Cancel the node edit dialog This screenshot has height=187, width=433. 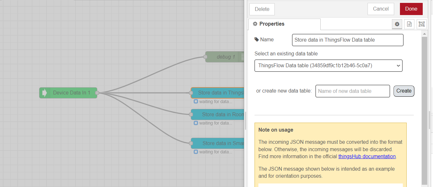click(381, 9)
